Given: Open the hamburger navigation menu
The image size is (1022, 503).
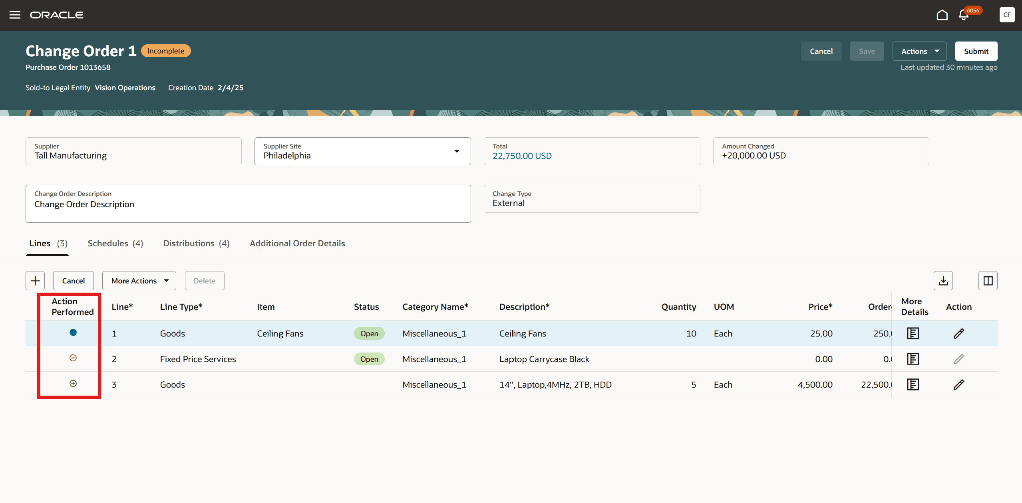Looking at the screenshot, I should click(x=15, y=15).
